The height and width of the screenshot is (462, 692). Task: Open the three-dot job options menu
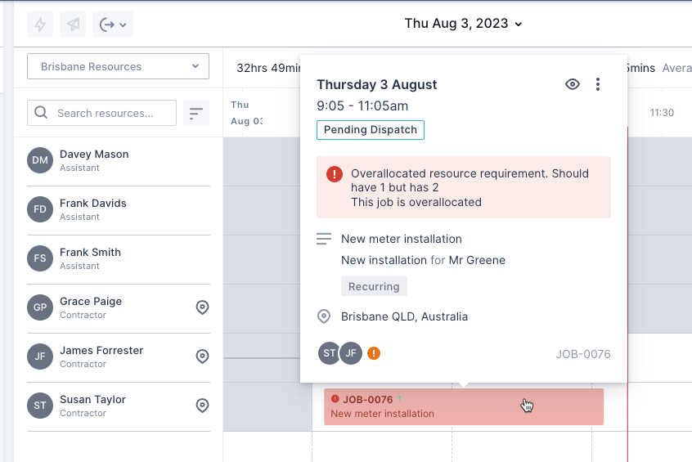(598, 84)
